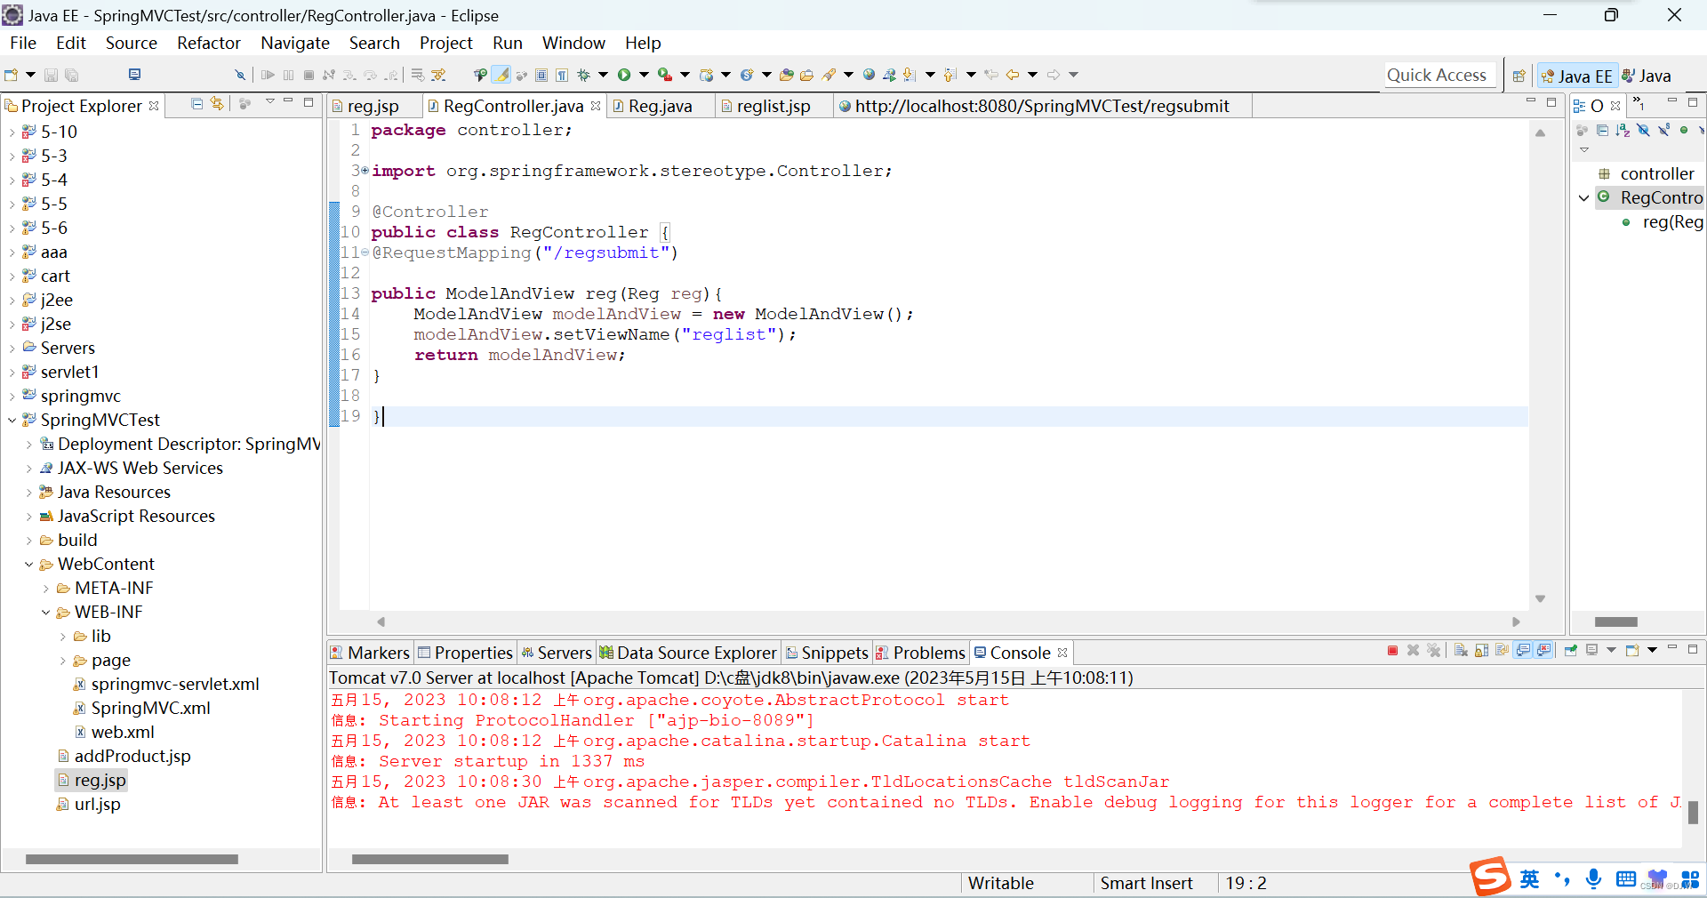Toggle Pin Console icon
Image resolution: width=1707 pixels, height=898 pixels.
[1571, 651]
